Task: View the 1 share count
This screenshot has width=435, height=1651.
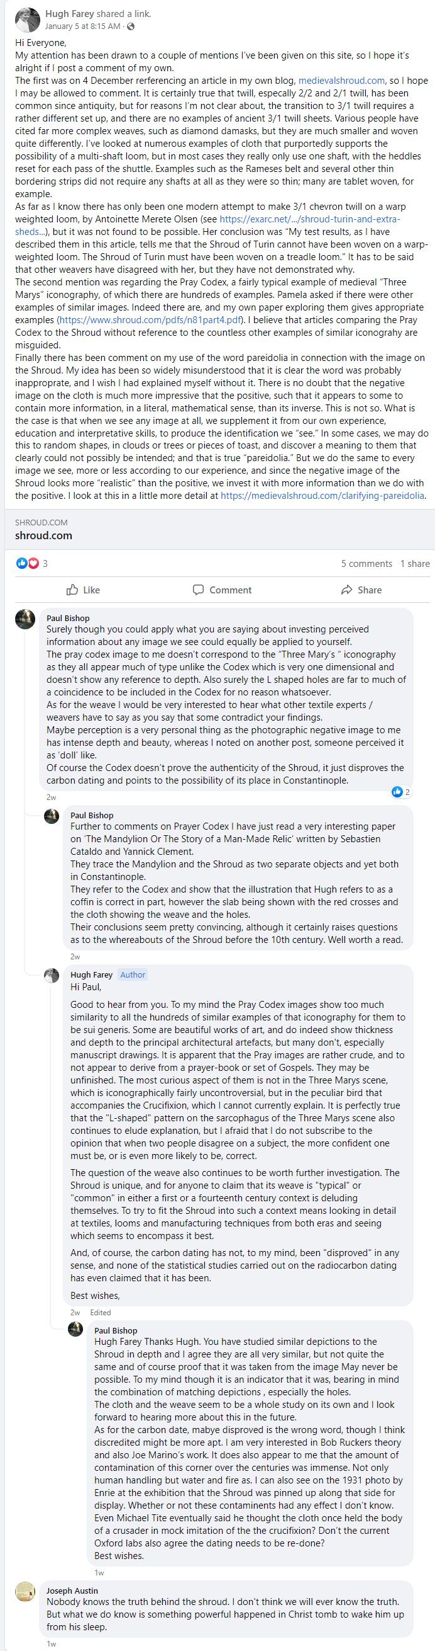Action: [415, 563]
